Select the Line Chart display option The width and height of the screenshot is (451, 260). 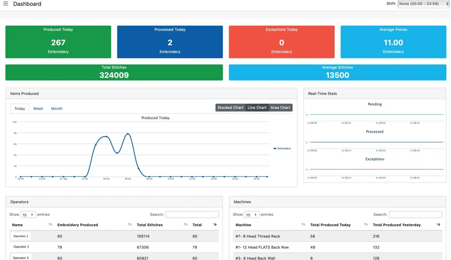point(257,107)
